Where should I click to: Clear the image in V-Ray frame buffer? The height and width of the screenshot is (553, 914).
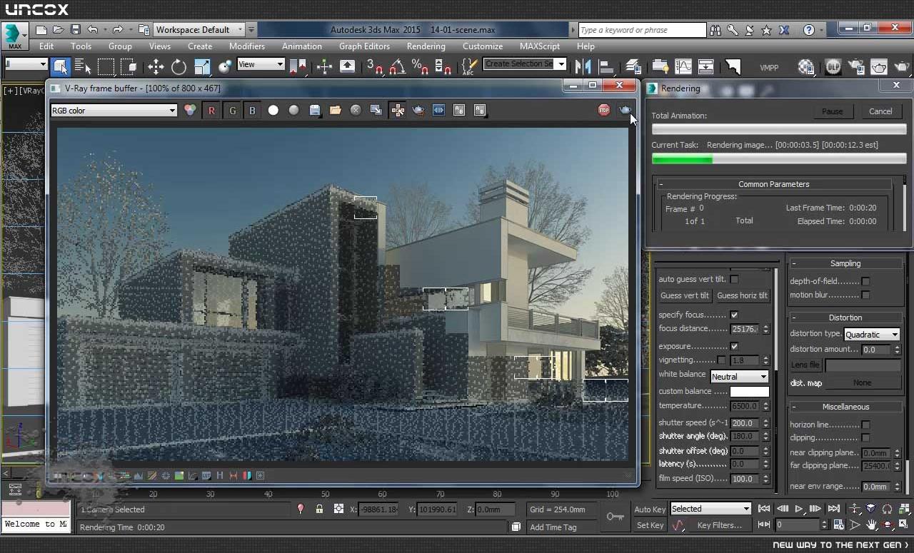click(x=356, y=110)
